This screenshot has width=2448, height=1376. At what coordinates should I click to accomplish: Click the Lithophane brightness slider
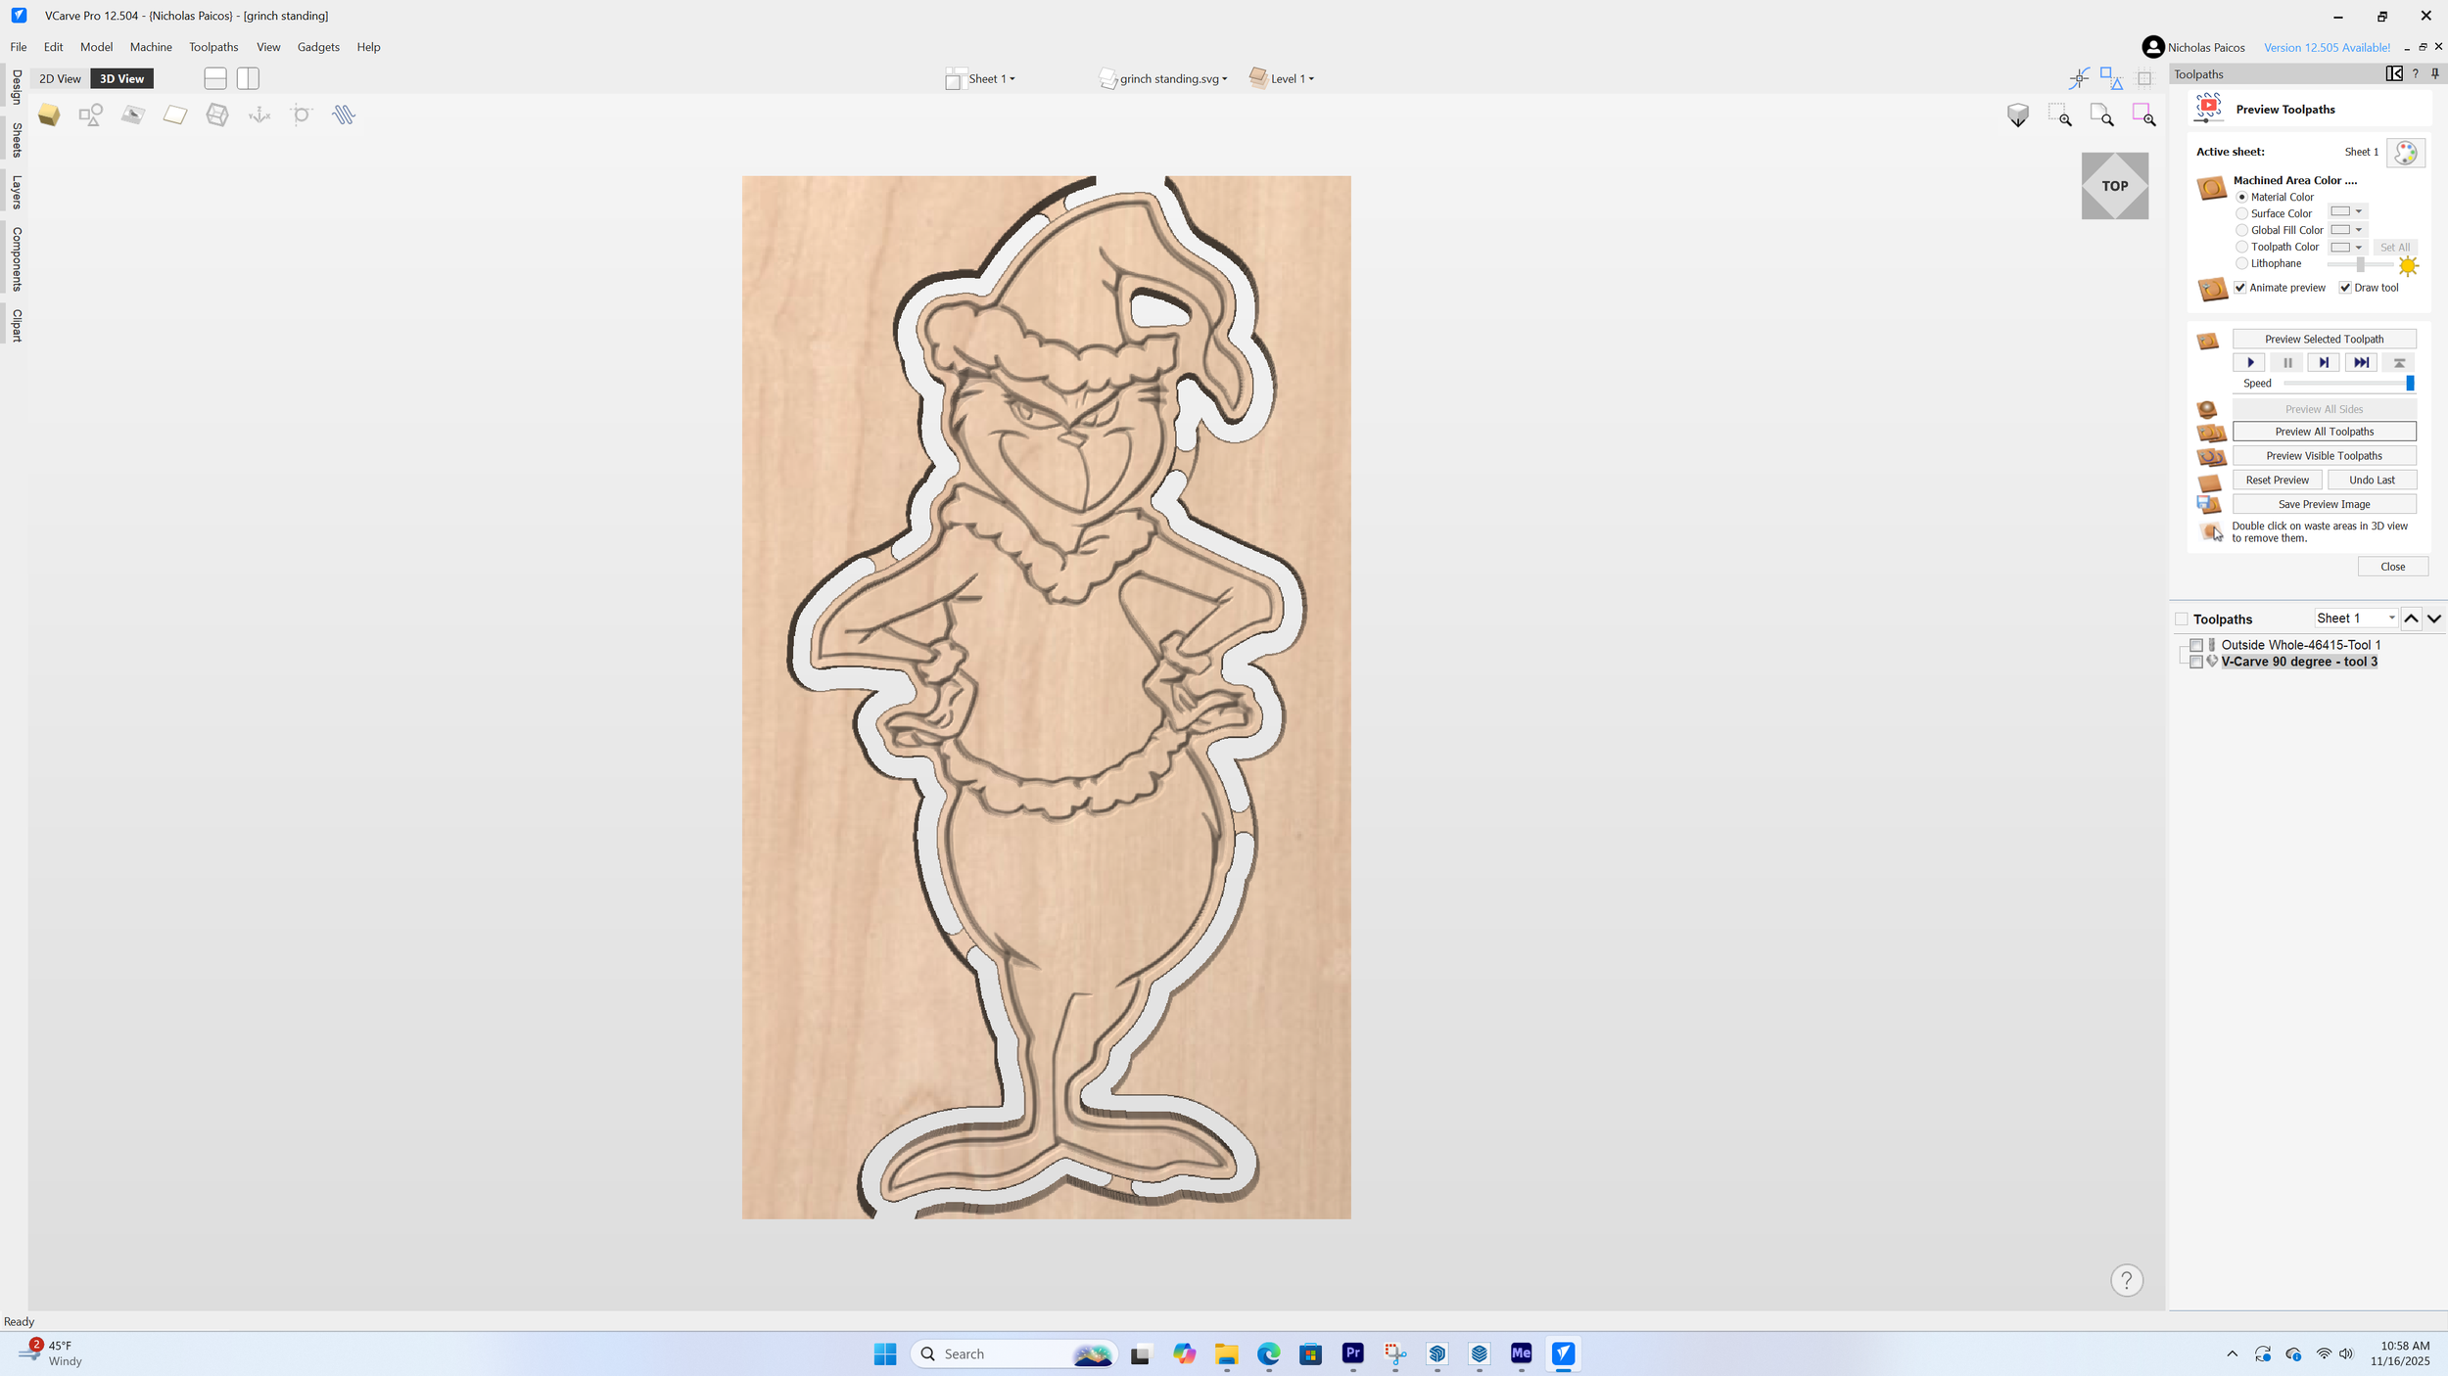(2359, 265)
